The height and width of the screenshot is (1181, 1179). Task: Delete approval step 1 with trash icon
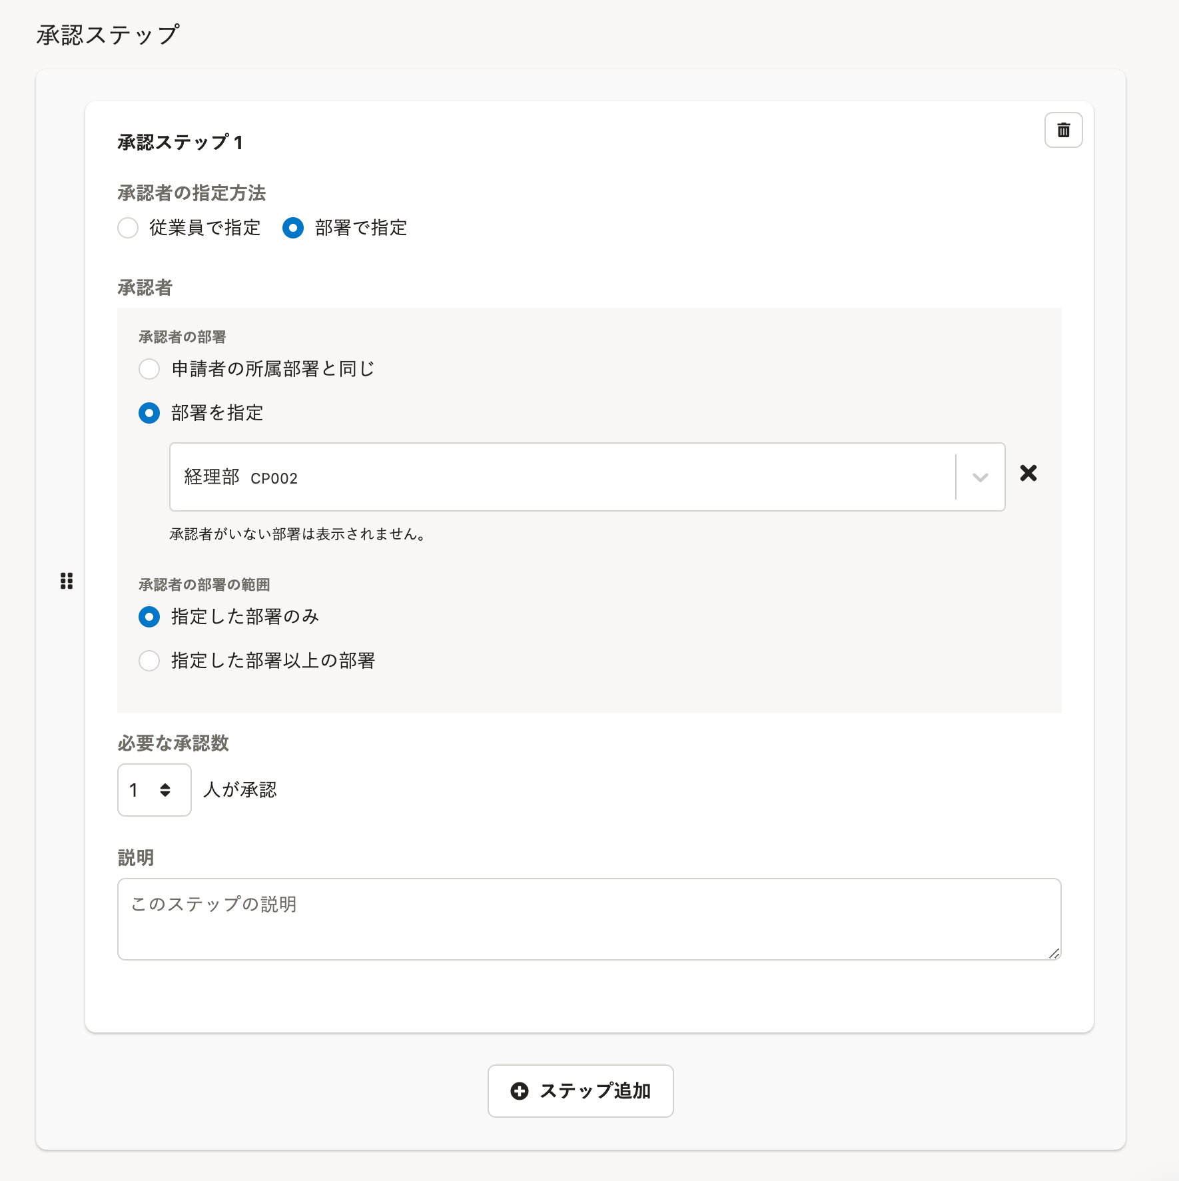tap(1063, 130)
